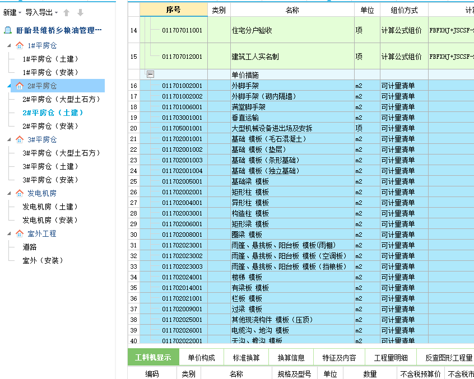This screenshot has height=379, width=474.
Task: Click the 名称 column header in main table
Action: point(292,10)
